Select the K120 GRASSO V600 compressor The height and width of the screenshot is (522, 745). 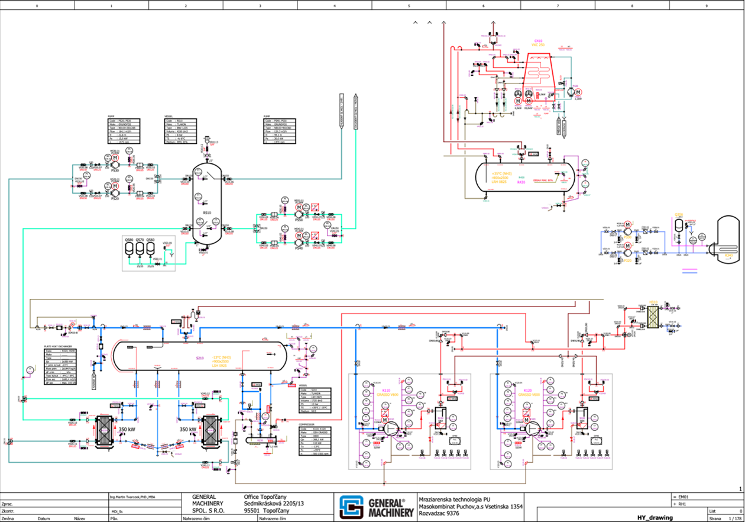pyautogui.click(x=531, y=427)
